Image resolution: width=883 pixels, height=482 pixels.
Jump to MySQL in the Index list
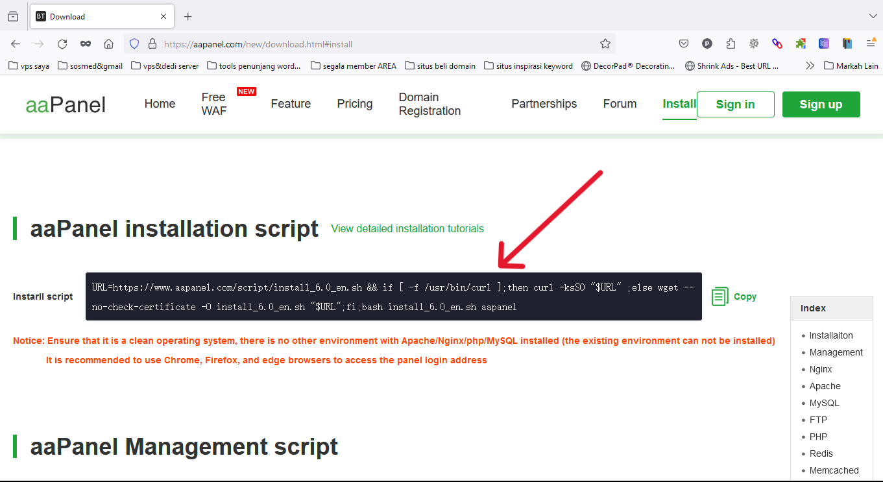824,403
